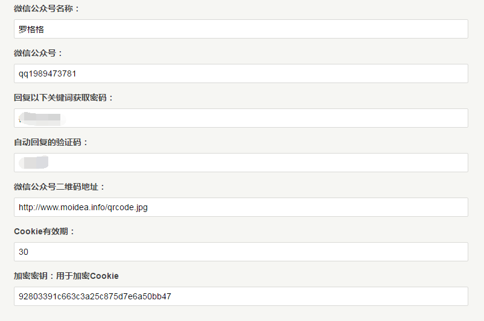
Task: Click the 回复以下关键词获取密码 keyword field
Action: (x=241, y=118)
